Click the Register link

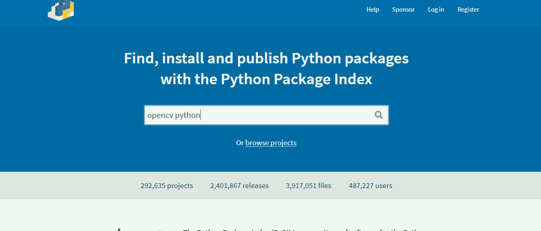468,10
